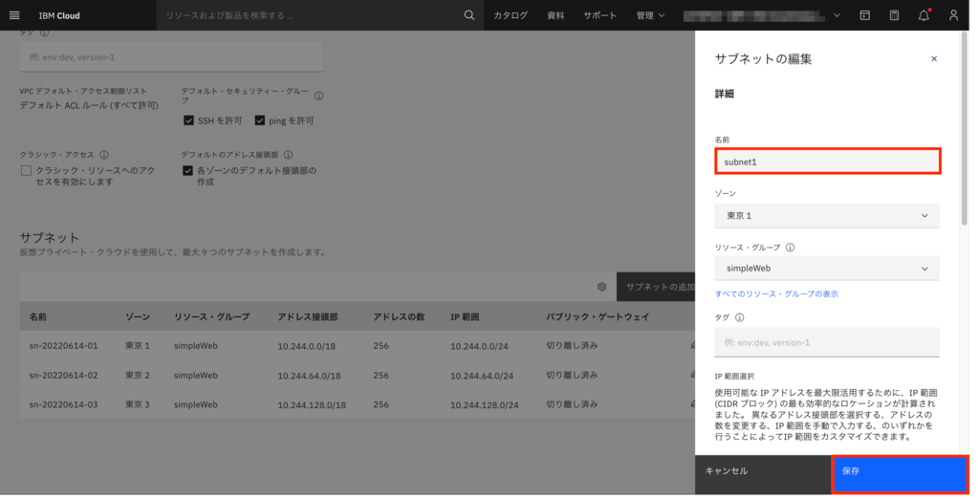979x499 pixels.
Task: Select row sn-20220614-02
Action: [358, 376]
